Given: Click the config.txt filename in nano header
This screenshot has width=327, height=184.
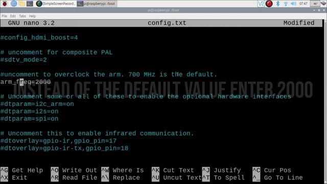Looking at the screenshot, I should 167,23.
